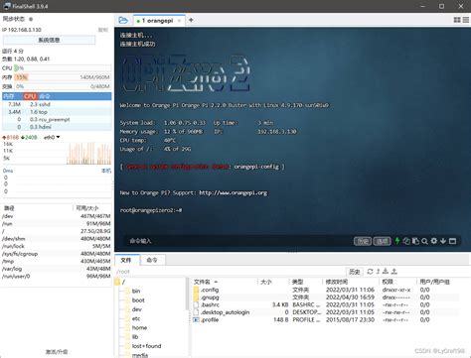Image resolution: width=471 pixels, height=358 pixels.
Task: Switch to the 命令 tab in the bottom panel
Action: pos(152,260)
